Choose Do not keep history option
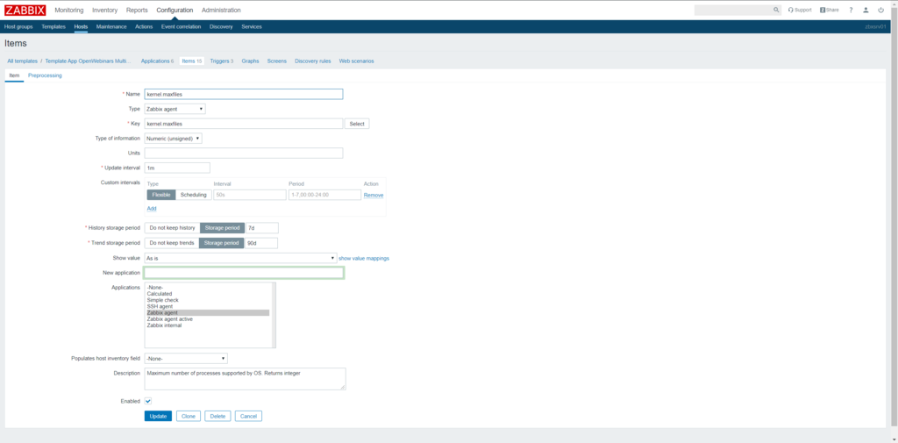This screenshot has height=443, width=898. (x=172, y=228)
